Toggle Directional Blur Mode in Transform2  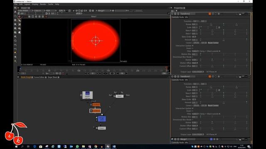[192, 57]
